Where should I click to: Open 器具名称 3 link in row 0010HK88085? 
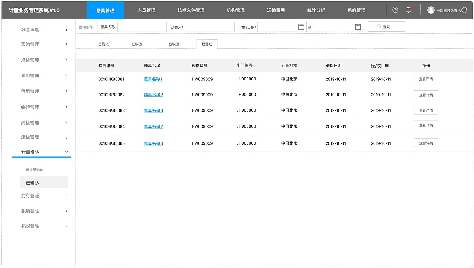click(x=153, y=143)
